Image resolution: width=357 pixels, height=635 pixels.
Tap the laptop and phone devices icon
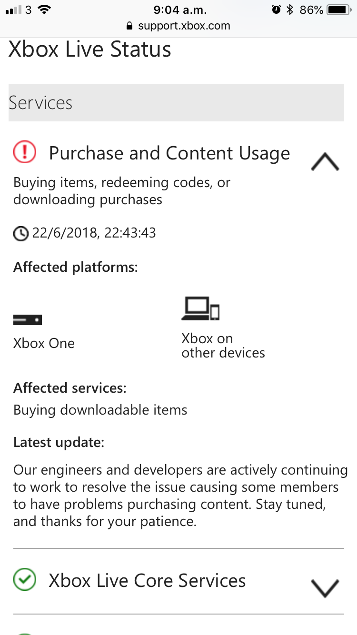(200, 308)
